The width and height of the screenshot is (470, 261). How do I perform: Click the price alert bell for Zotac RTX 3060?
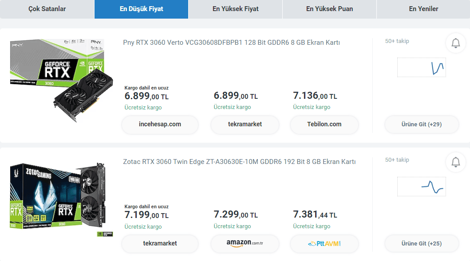[455, 162]
